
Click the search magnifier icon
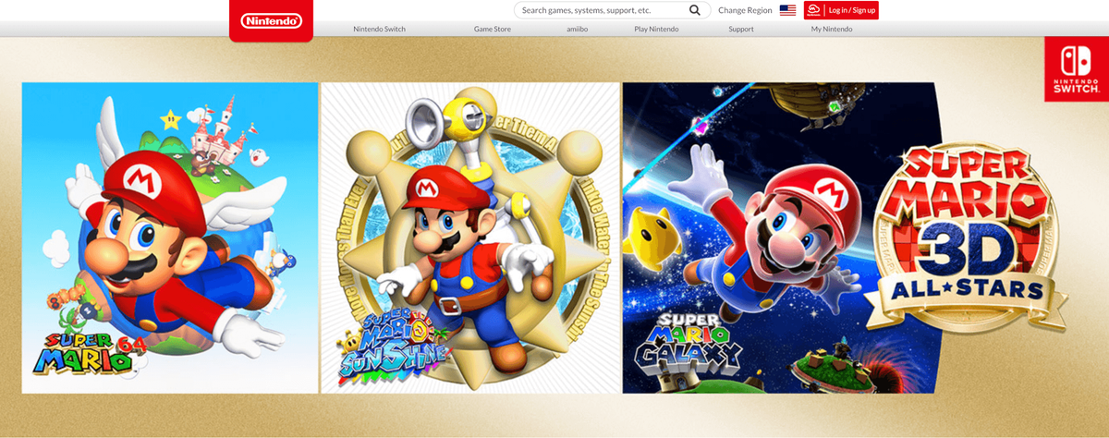point(695,10)
